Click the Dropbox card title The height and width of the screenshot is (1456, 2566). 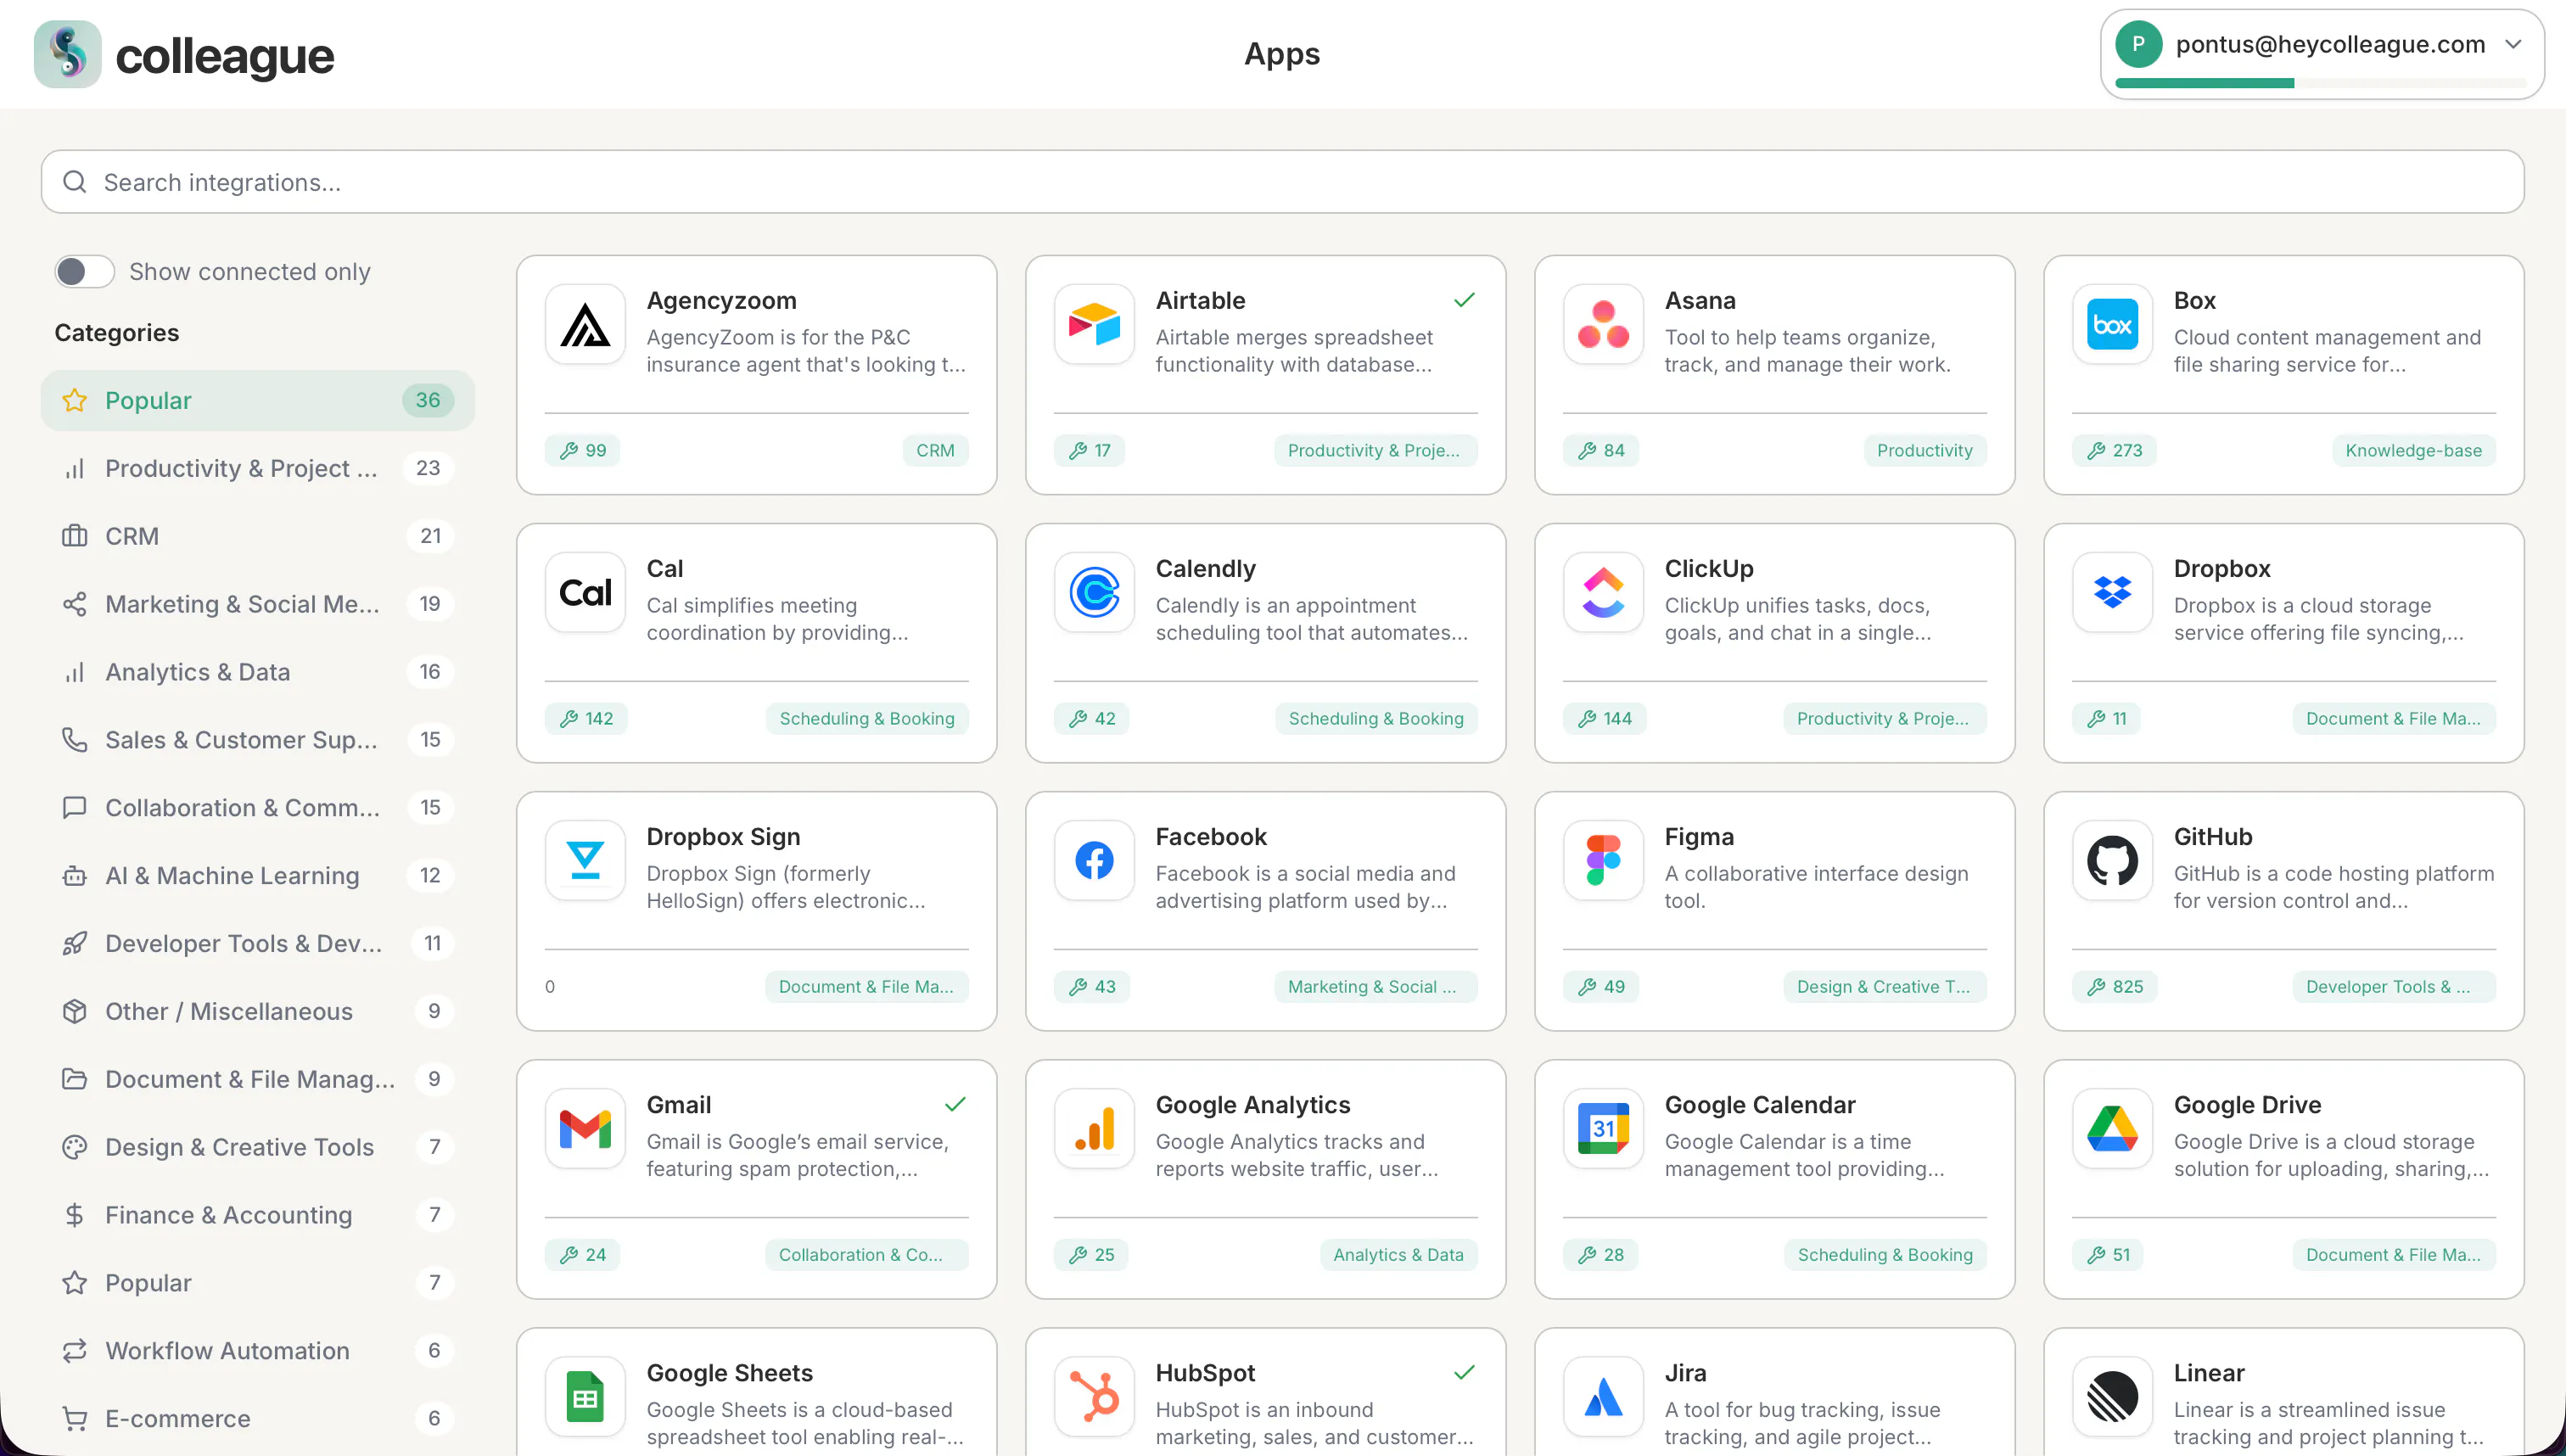pyautogui.click(x=2222, y=568)
